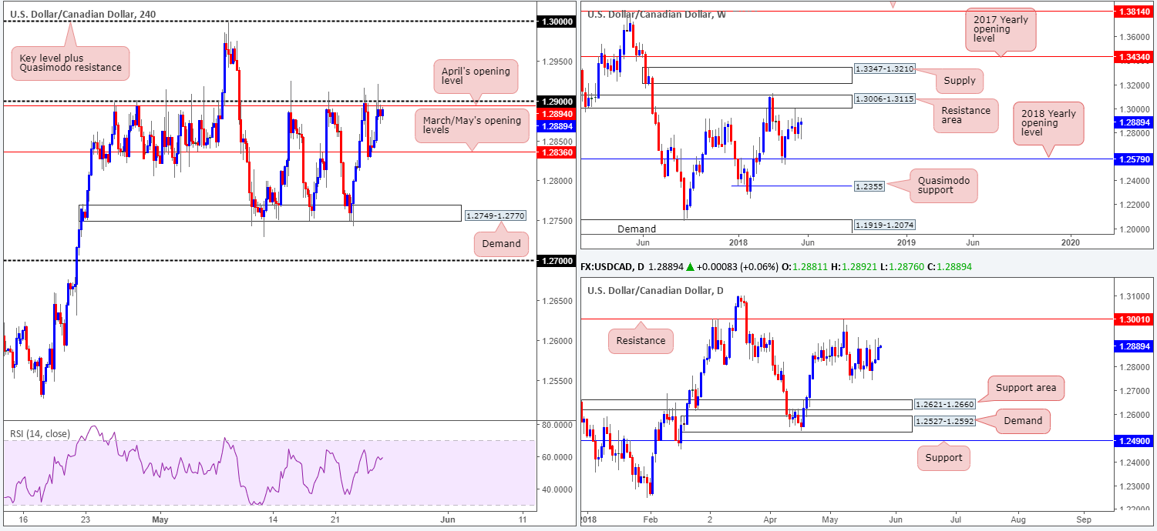Select the 'Quasimodo support' callout
This screenshot has height=531, width=1157.
point(943,185)
